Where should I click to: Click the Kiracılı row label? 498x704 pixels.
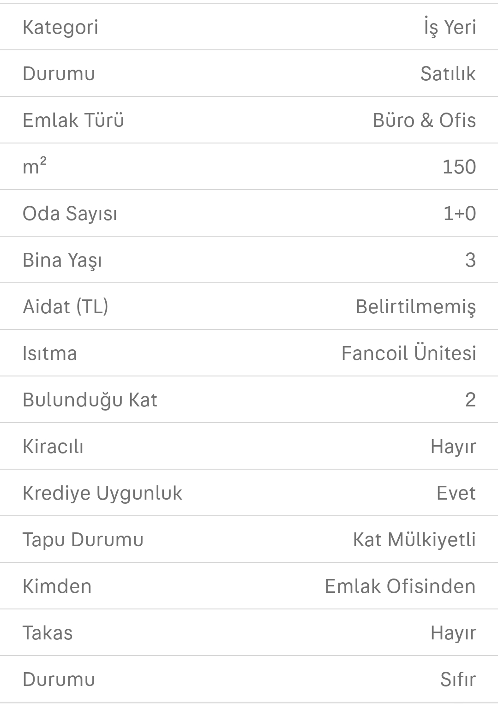point(53,447)
